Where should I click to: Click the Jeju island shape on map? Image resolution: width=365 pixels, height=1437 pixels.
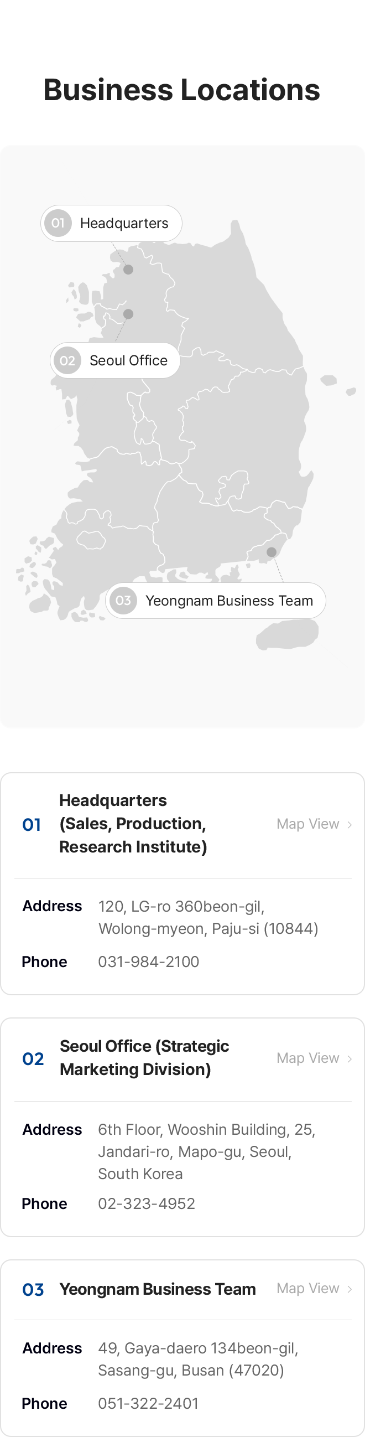tap(287, 634)
